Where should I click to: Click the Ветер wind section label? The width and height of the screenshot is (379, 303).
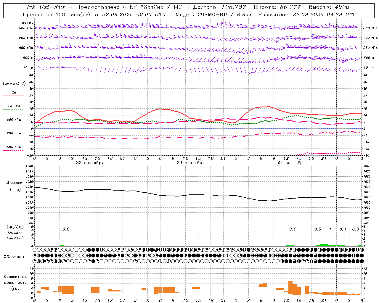click(x=28, y=22)
